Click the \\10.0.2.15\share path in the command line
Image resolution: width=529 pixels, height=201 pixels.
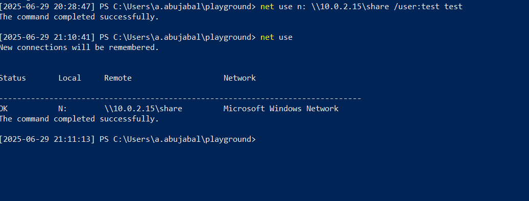tap(349, 7)
